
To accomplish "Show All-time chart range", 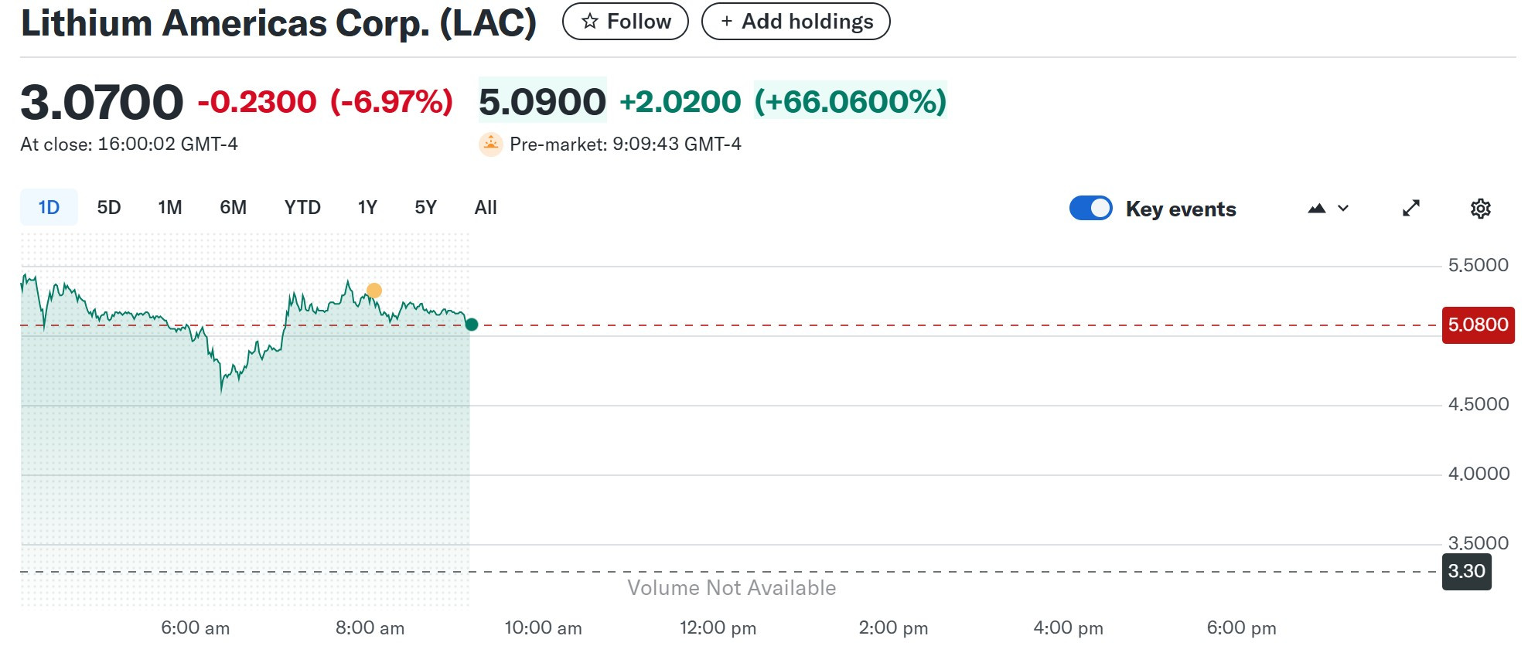I will coord(486,207).
